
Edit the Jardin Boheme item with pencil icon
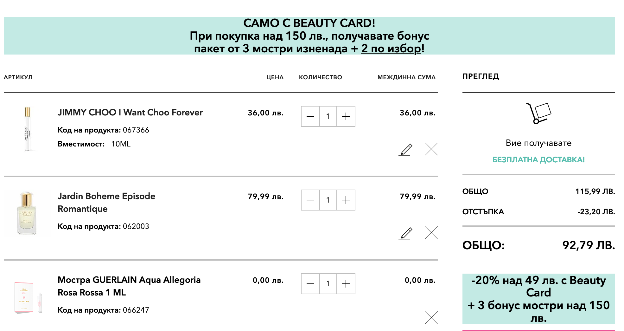pos(405,233)
